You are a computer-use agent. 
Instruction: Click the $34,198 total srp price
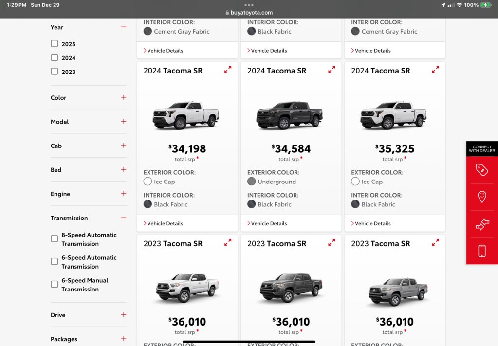click(187, 148)
